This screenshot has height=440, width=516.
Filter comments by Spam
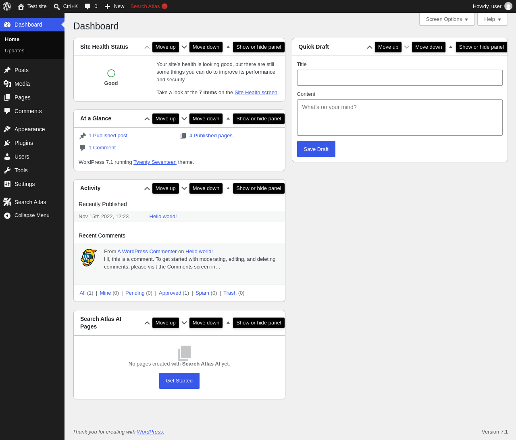click(202, 293)
